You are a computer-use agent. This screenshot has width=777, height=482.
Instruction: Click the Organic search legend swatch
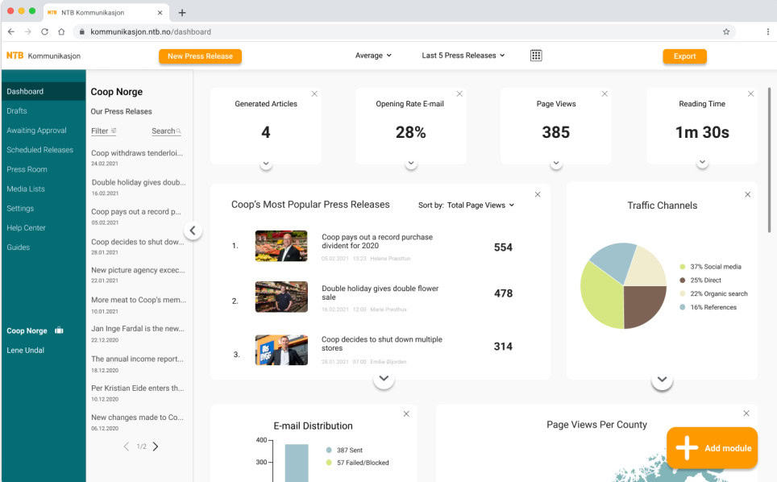click(x=683, y=293)
